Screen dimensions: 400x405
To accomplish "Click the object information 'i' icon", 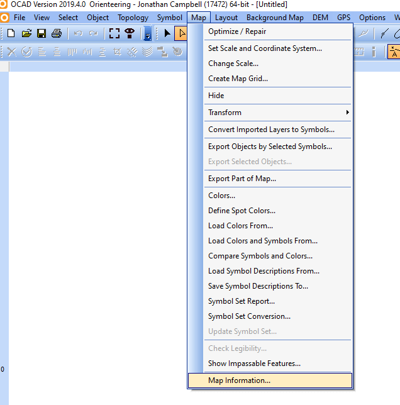I will pyautogui.click(x=374, y=52).
